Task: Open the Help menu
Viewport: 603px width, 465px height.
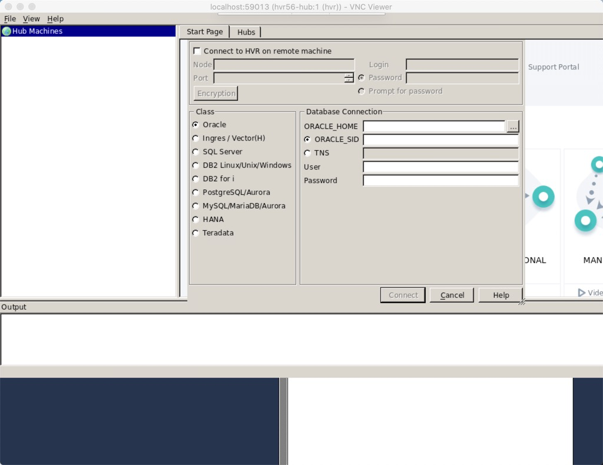Action: (55, 19)
